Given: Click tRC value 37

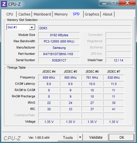Looking at the screenshot, I should tap(92, 109).
